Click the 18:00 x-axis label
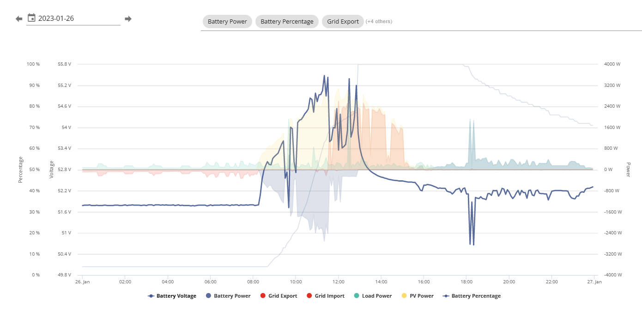 pos(466,281)
